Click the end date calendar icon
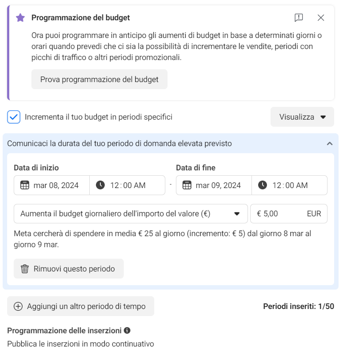Viewport: 343px width, 358px height. coord(187,185)
